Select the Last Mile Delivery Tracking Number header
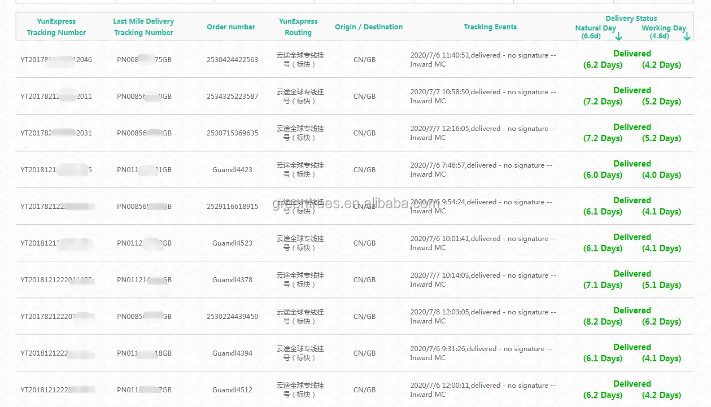The width and height of the screenshot is (711, 407). (143, 27)
